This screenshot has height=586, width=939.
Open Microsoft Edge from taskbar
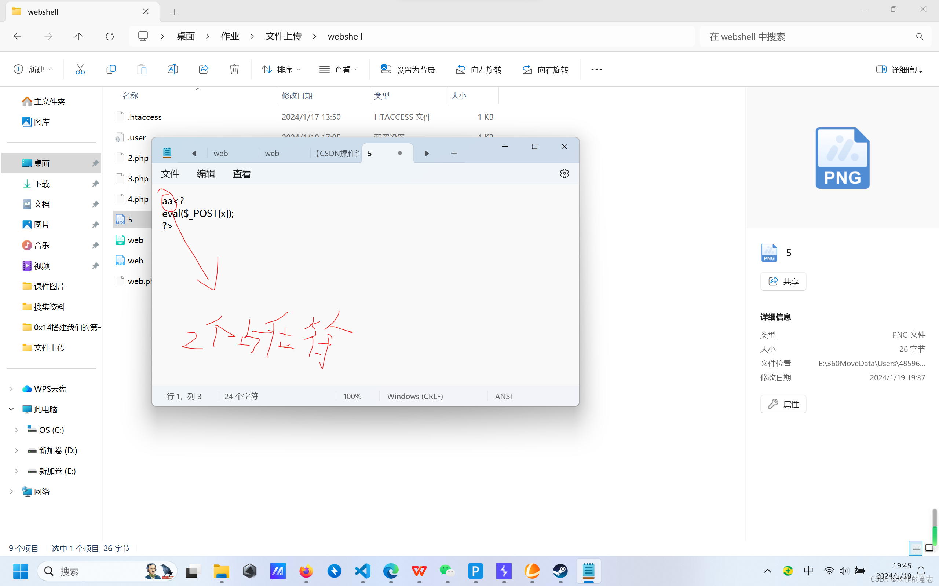point(391,571)
